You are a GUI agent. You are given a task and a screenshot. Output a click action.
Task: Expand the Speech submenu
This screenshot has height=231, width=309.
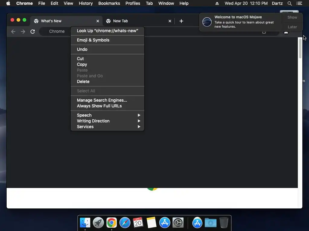pyautogui.click(x=107, y=115)
